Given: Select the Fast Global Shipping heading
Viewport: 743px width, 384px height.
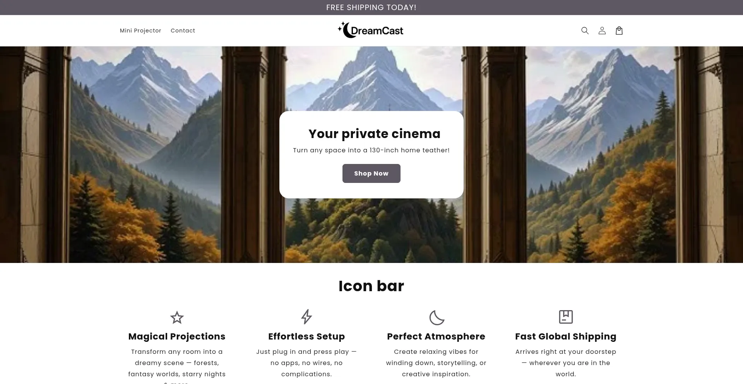Looking at the screenshot, I should click(x=566, y=336).
